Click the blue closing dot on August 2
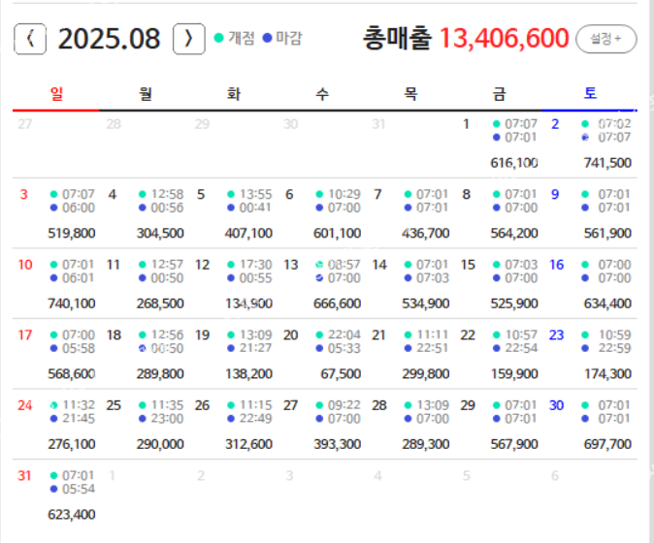Screen dimensions: 654x543 tap(585, 138)
